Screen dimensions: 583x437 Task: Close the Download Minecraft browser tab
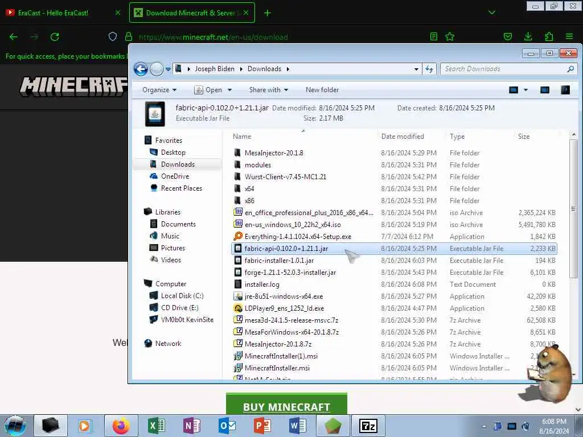[246, 13]
